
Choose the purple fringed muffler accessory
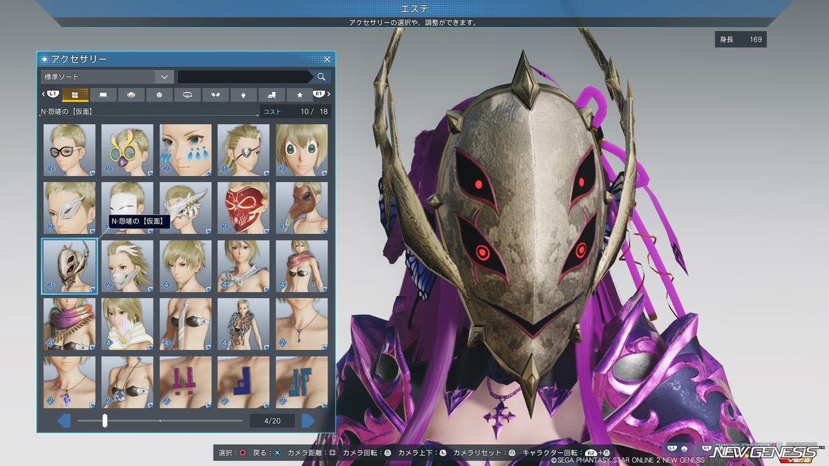pos(69,324)
